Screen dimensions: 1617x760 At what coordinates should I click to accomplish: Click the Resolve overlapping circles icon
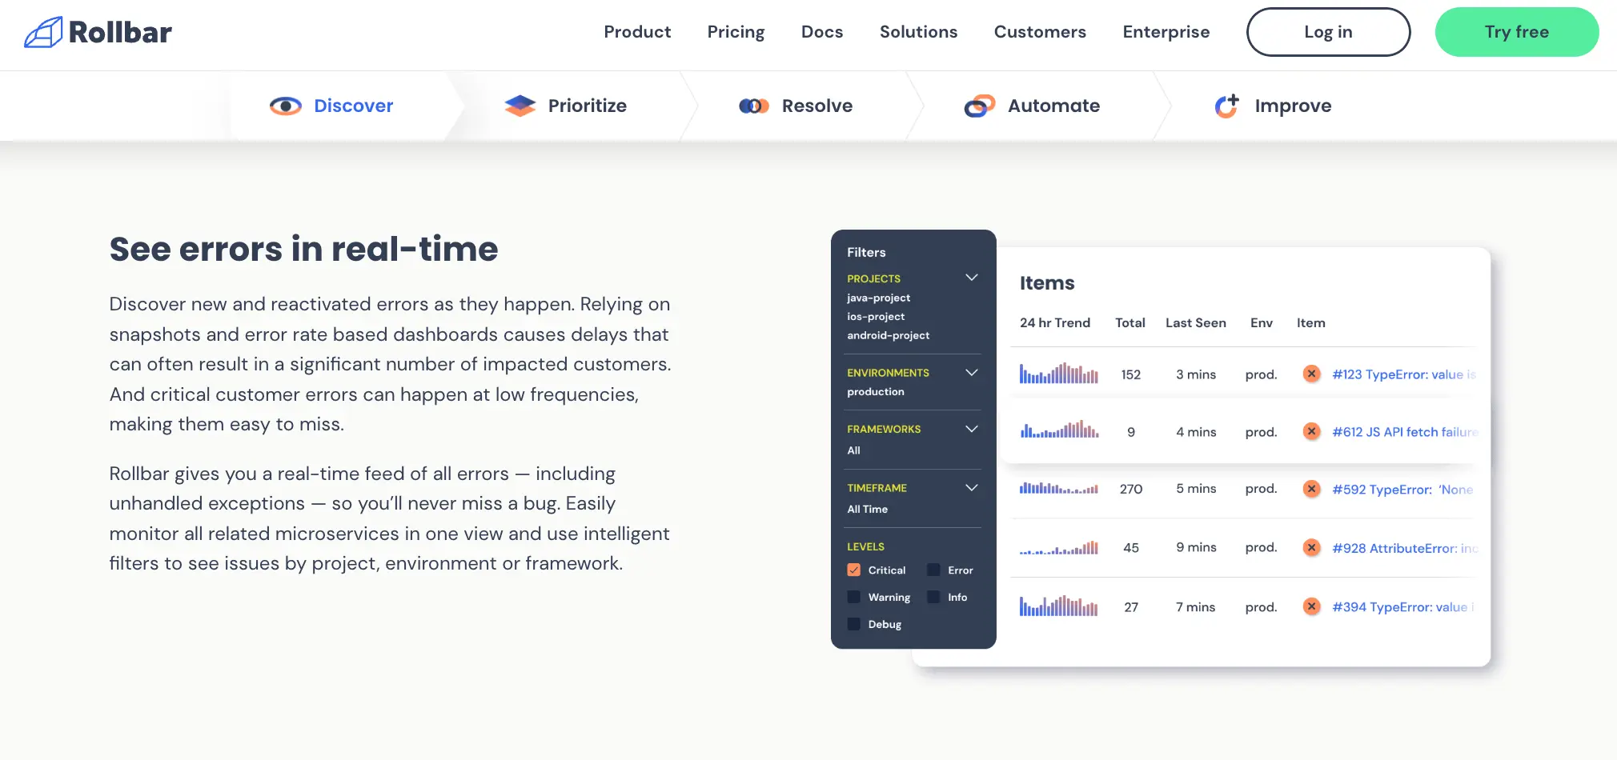point(754,106)
